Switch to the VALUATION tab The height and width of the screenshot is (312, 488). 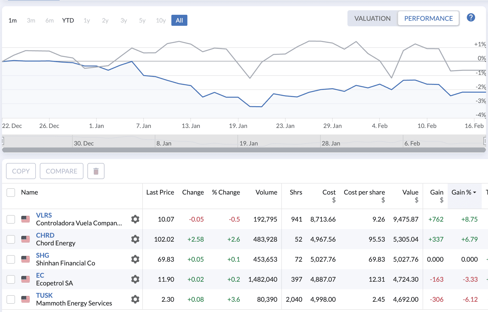click(x=372, y=19)
